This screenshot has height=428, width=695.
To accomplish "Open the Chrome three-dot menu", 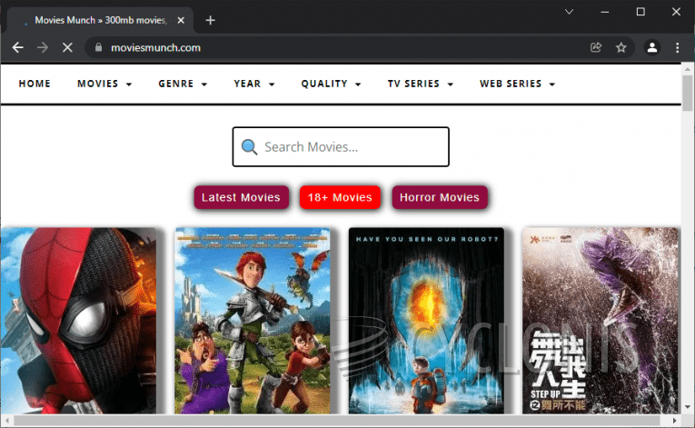I will coord(678,47).
